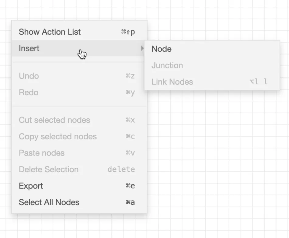
Task: Click the Show Action List menu item
Action: (50, 32)
